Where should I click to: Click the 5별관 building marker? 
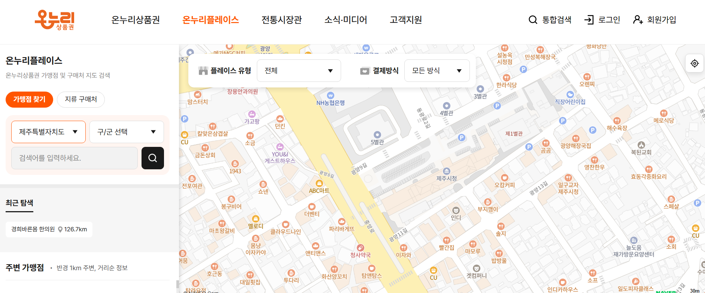(x=377, y=135)
